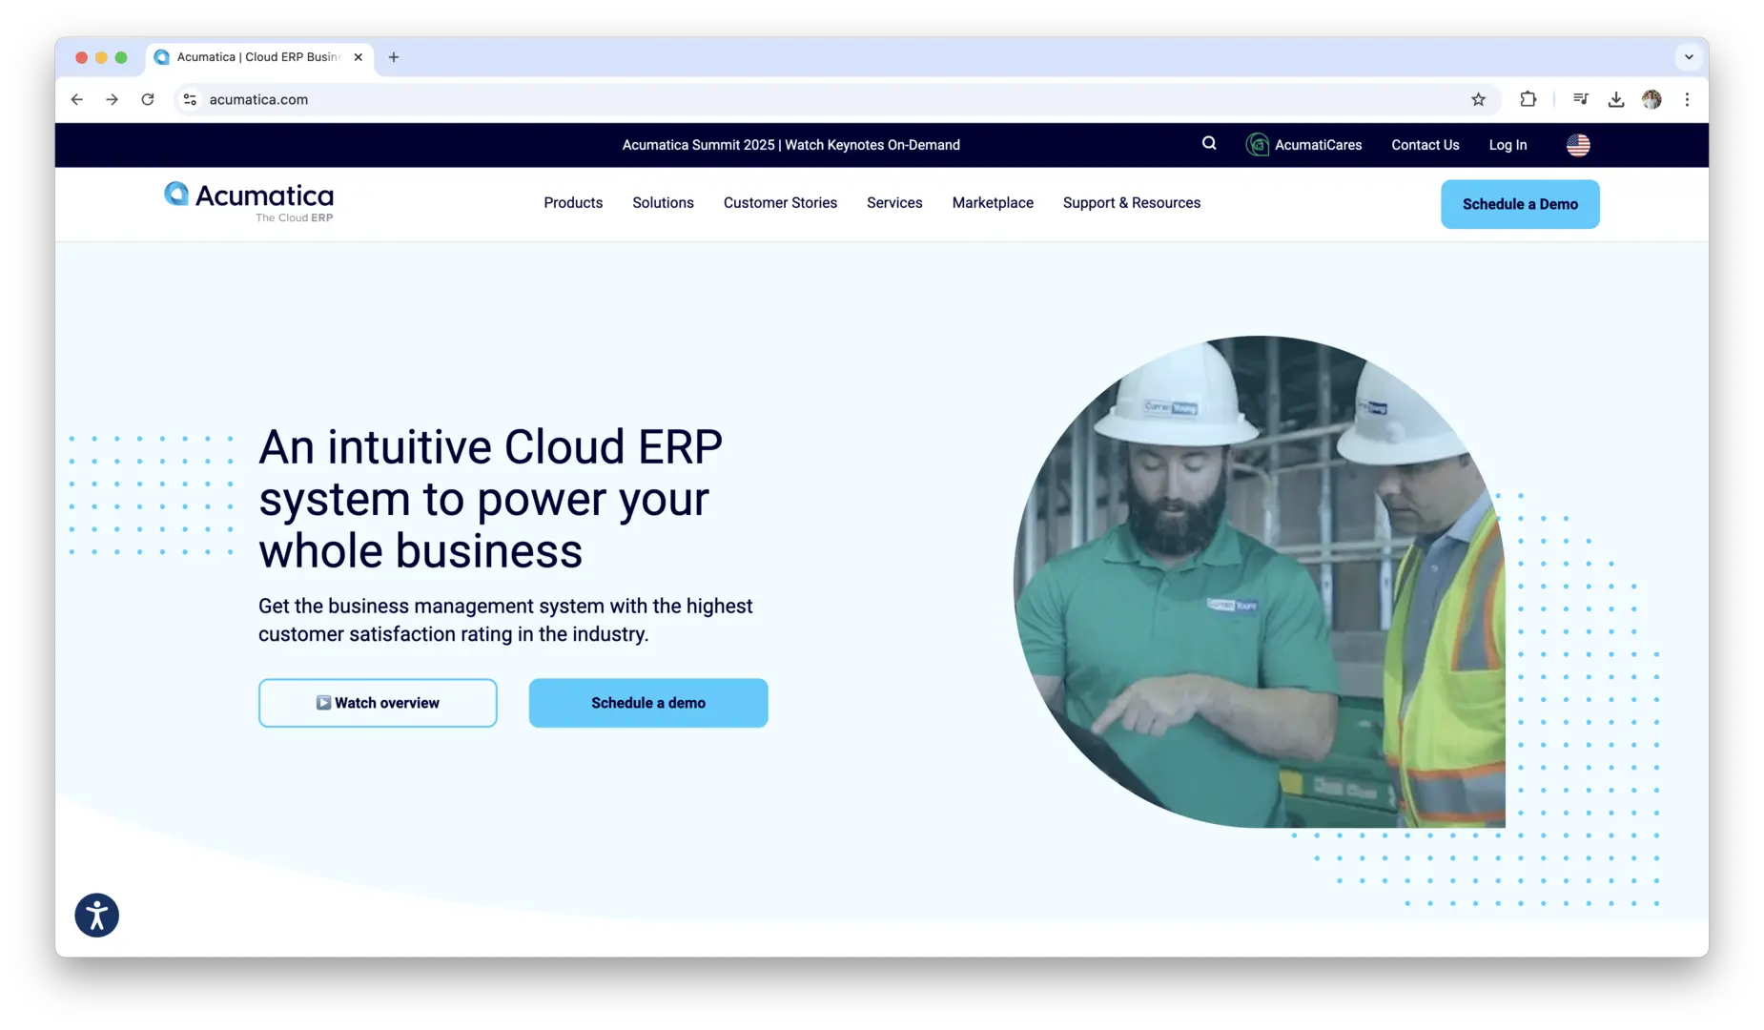
Task: Open the browser extensions puzzle icon
Action: pos(1528,99)
